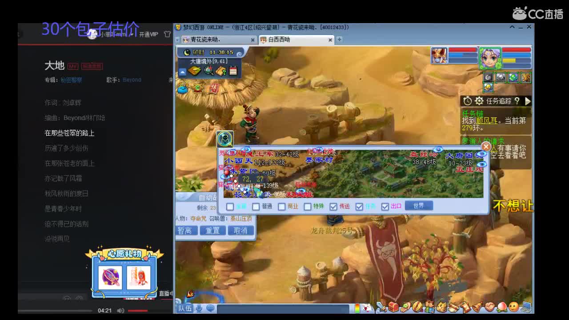
Task: Close the 白西西呦 tab
Action: 330,40
